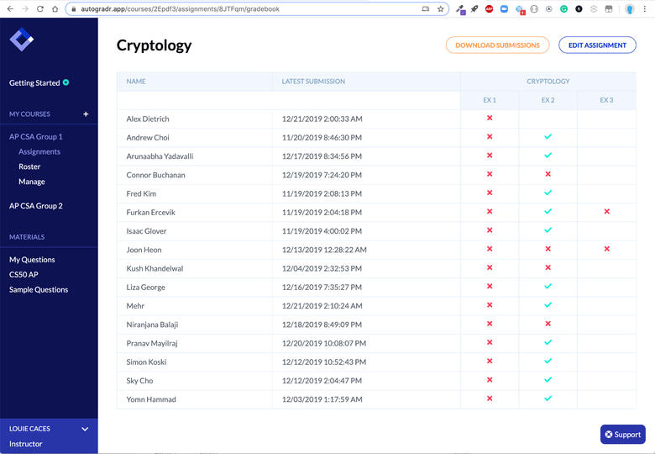Open the Zoom blue extension icon

click(x=504, y=8)
